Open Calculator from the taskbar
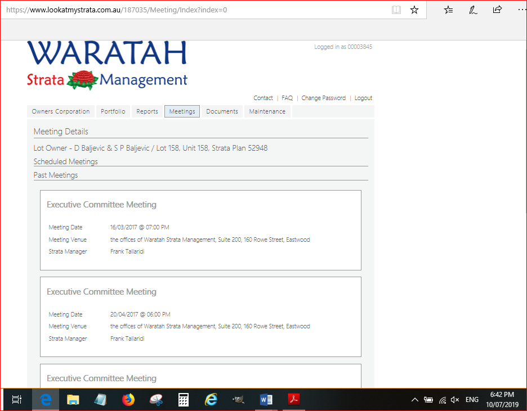This screenshot has height=411, width=527. (183, 400)
